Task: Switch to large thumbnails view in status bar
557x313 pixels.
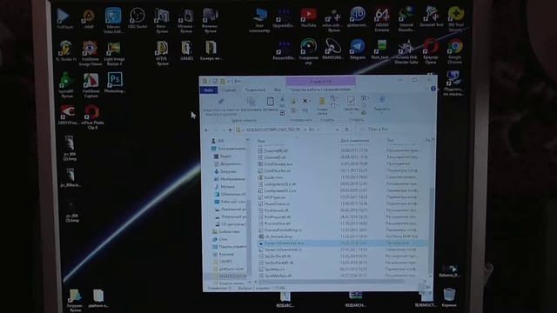Action: tap(428, 288)
